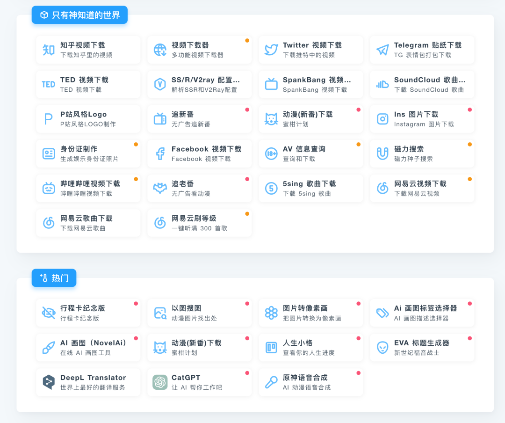Viewport: 505px width, 423px height.
Task: Click the Twitter bird icon
Action: 271,50
